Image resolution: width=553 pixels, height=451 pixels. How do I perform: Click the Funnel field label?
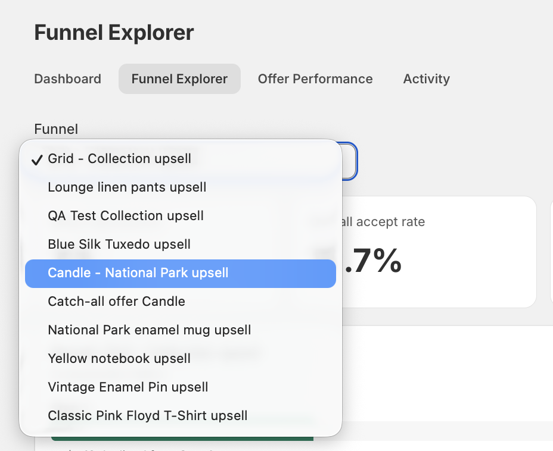click(x=56, y=129)
